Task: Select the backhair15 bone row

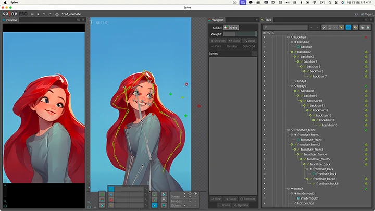Action: (x=330, y=125)
